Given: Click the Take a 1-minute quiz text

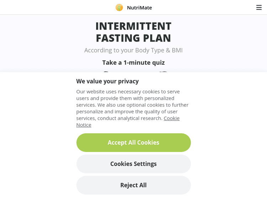Looking at the screenshot, I should point(133,63).
